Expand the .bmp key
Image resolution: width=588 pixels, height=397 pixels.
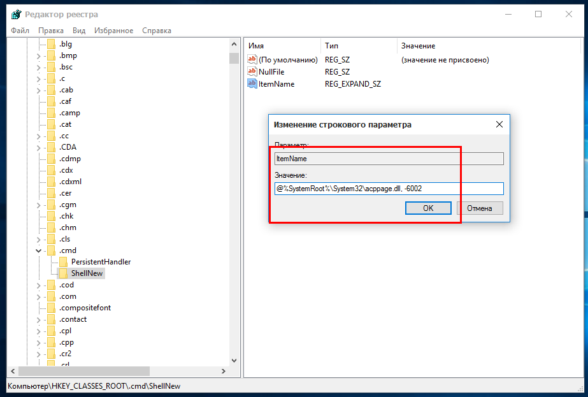coord(38,56)
